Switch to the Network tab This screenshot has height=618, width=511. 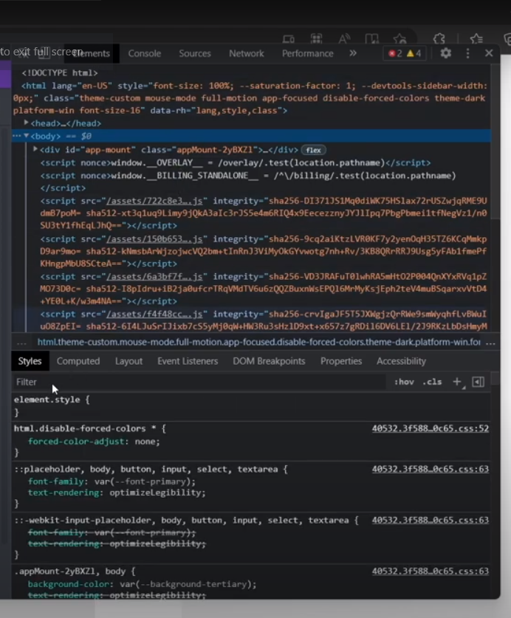(x=246, y=53)
